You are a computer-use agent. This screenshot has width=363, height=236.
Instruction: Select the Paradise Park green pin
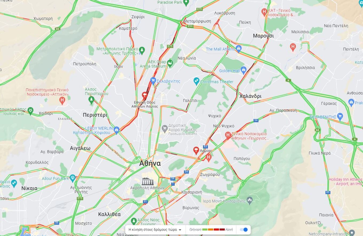pyautogui.click(x=186, y=2)
